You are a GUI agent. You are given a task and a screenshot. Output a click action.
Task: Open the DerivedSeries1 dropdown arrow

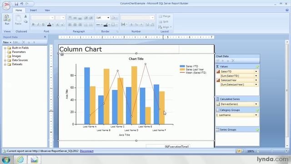(256, 104)
